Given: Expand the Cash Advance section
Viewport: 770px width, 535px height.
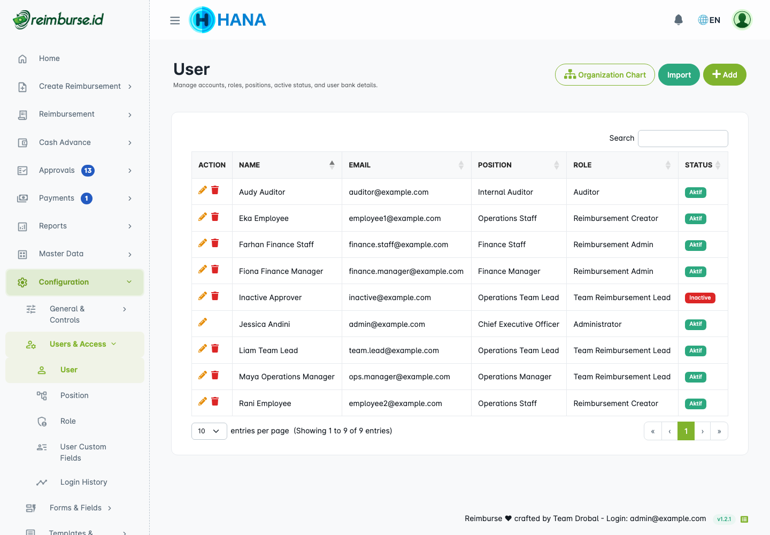Looking at the screenshot, I should click(75, 142).
